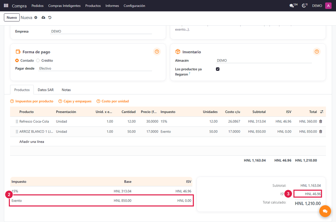Open the help icon in Inventario card
The image size is (336, 222).
point(317,52)
